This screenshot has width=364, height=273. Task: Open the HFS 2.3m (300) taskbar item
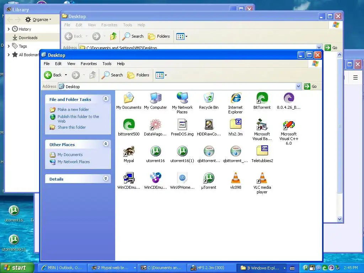212,268
